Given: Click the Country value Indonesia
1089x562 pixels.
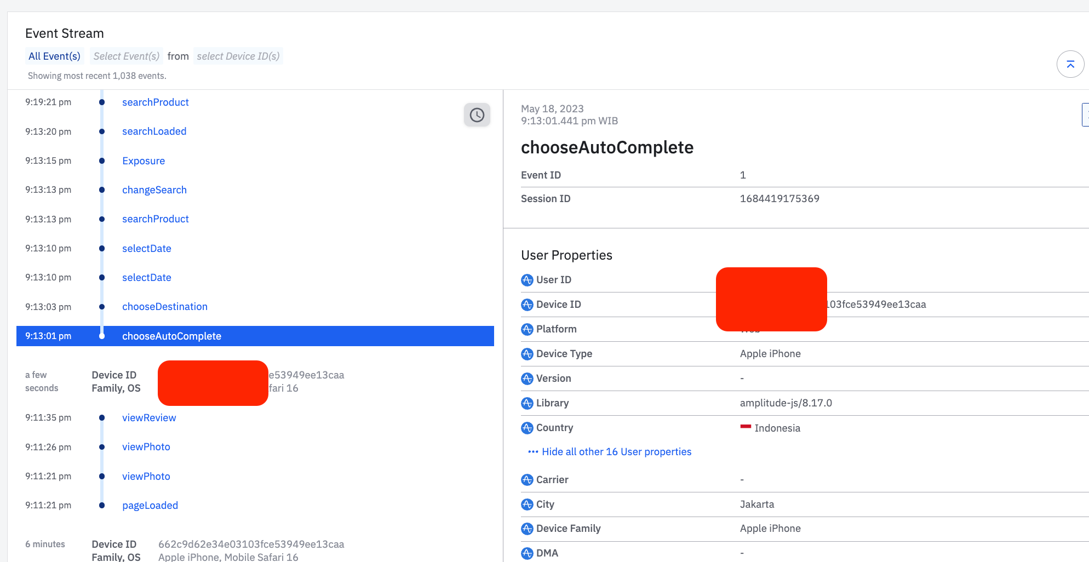Looking at the screenshot, I should coord(777,428).
